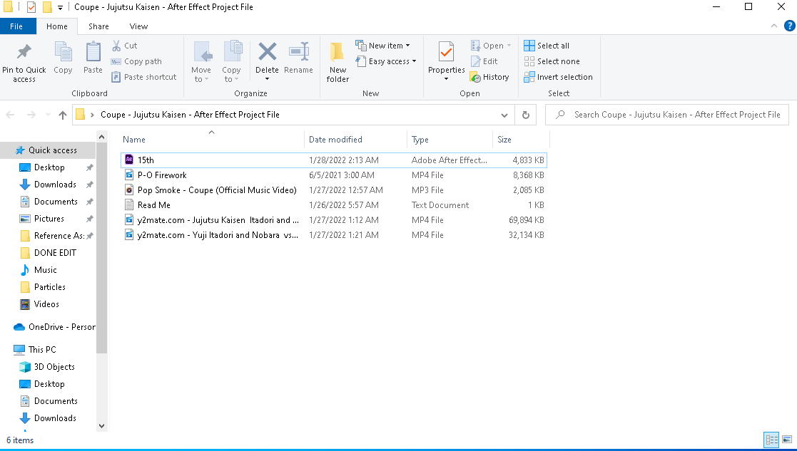Open pinned Downloads under Quick access
This screenshot has width=797, height=451.
point(55,185)
